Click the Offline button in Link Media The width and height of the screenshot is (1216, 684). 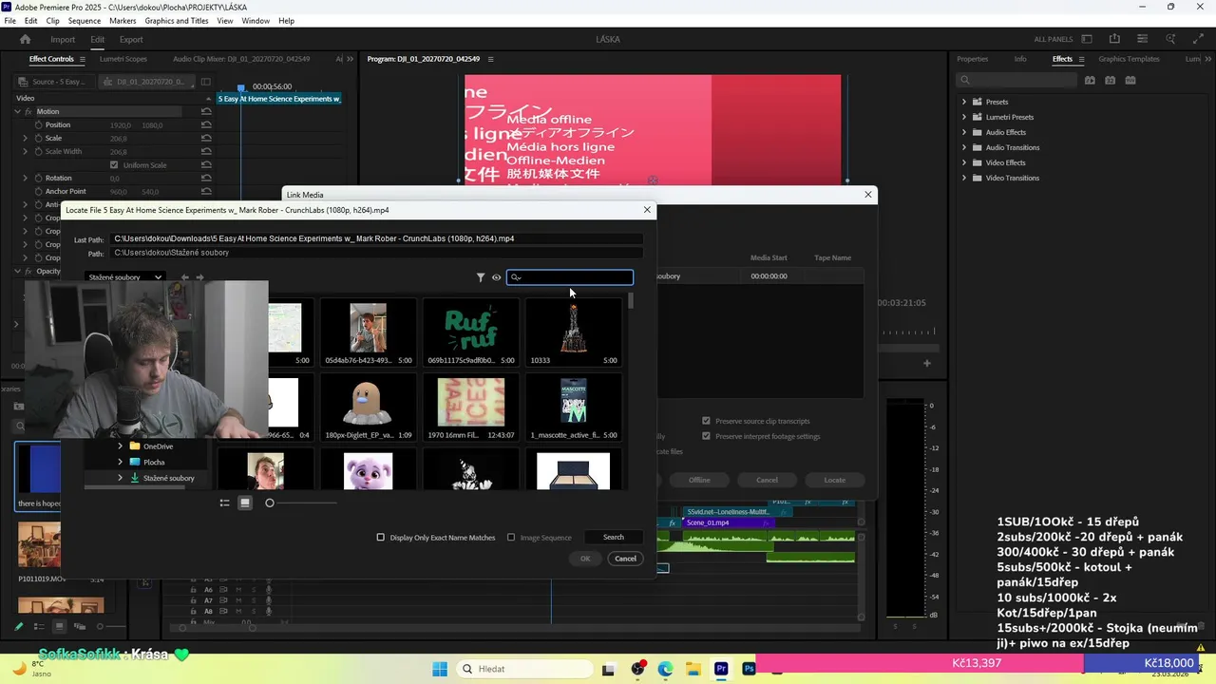click(x=699, y=480)
